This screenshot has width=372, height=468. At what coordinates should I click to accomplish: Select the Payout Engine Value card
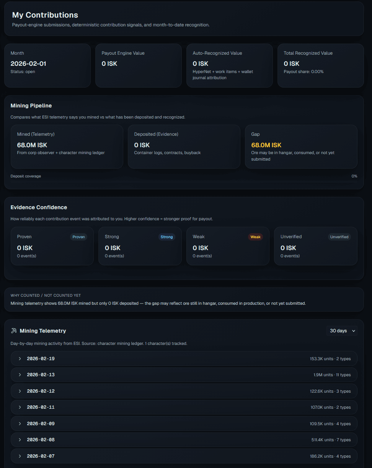[x=138, y=65]
